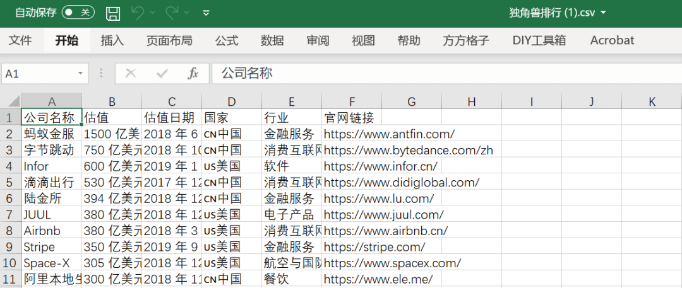Select cell with https://stripe.com/
The height and width of the screenshot is (288, 682).
point(352,247)
